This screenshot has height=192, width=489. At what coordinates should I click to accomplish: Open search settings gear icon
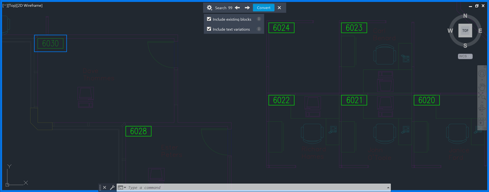[209, 8]
